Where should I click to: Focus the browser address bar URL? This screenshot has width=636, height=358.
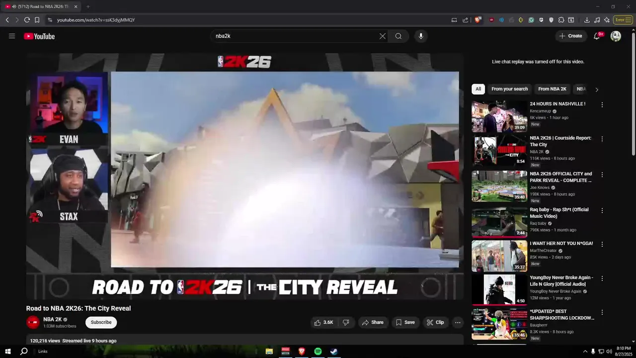point(96,20)
